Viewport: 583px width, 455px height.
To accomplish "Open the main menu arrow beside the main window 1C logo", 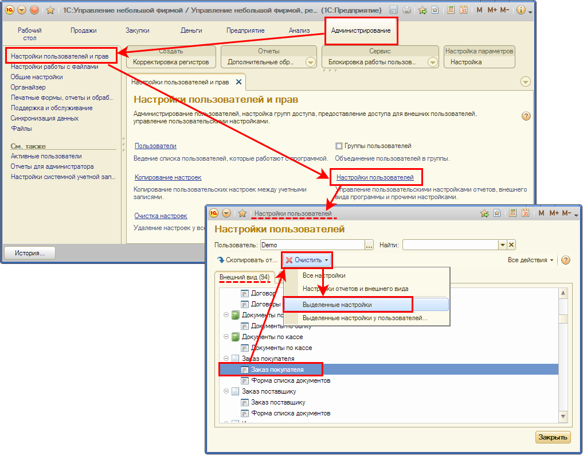I will coord(22,10).
